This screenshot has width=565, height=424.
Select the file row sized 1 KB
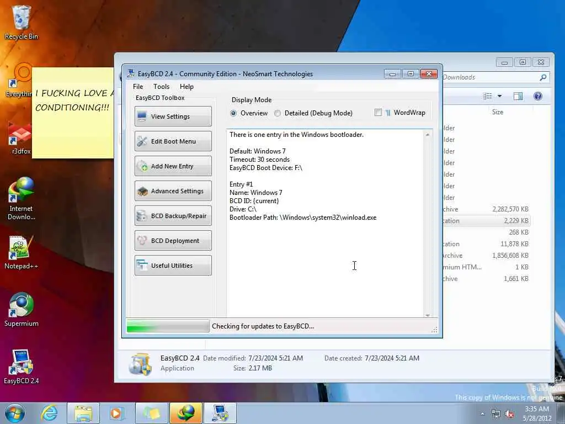pos(487,267)
